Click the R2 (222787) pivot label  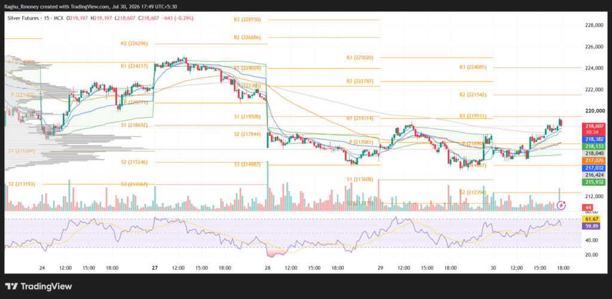click(x=360, y=82)
